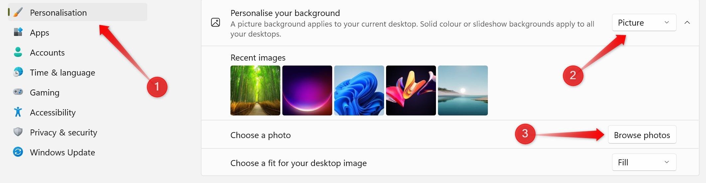
Task: Select the colourful abstract flower wallpaper
Action: point(411,91)
